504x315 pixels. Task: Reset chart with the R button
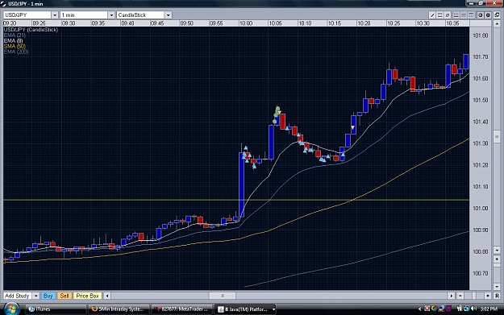click(497, 296)
